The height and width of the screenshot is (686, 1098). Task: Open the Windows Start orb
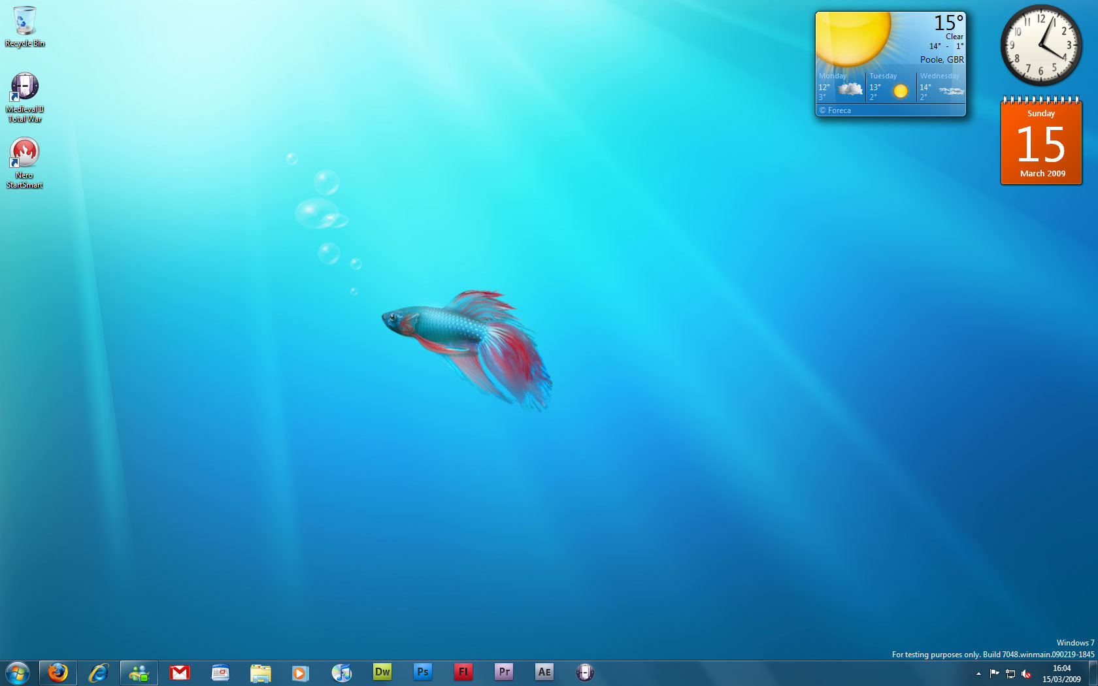[18, 672]
